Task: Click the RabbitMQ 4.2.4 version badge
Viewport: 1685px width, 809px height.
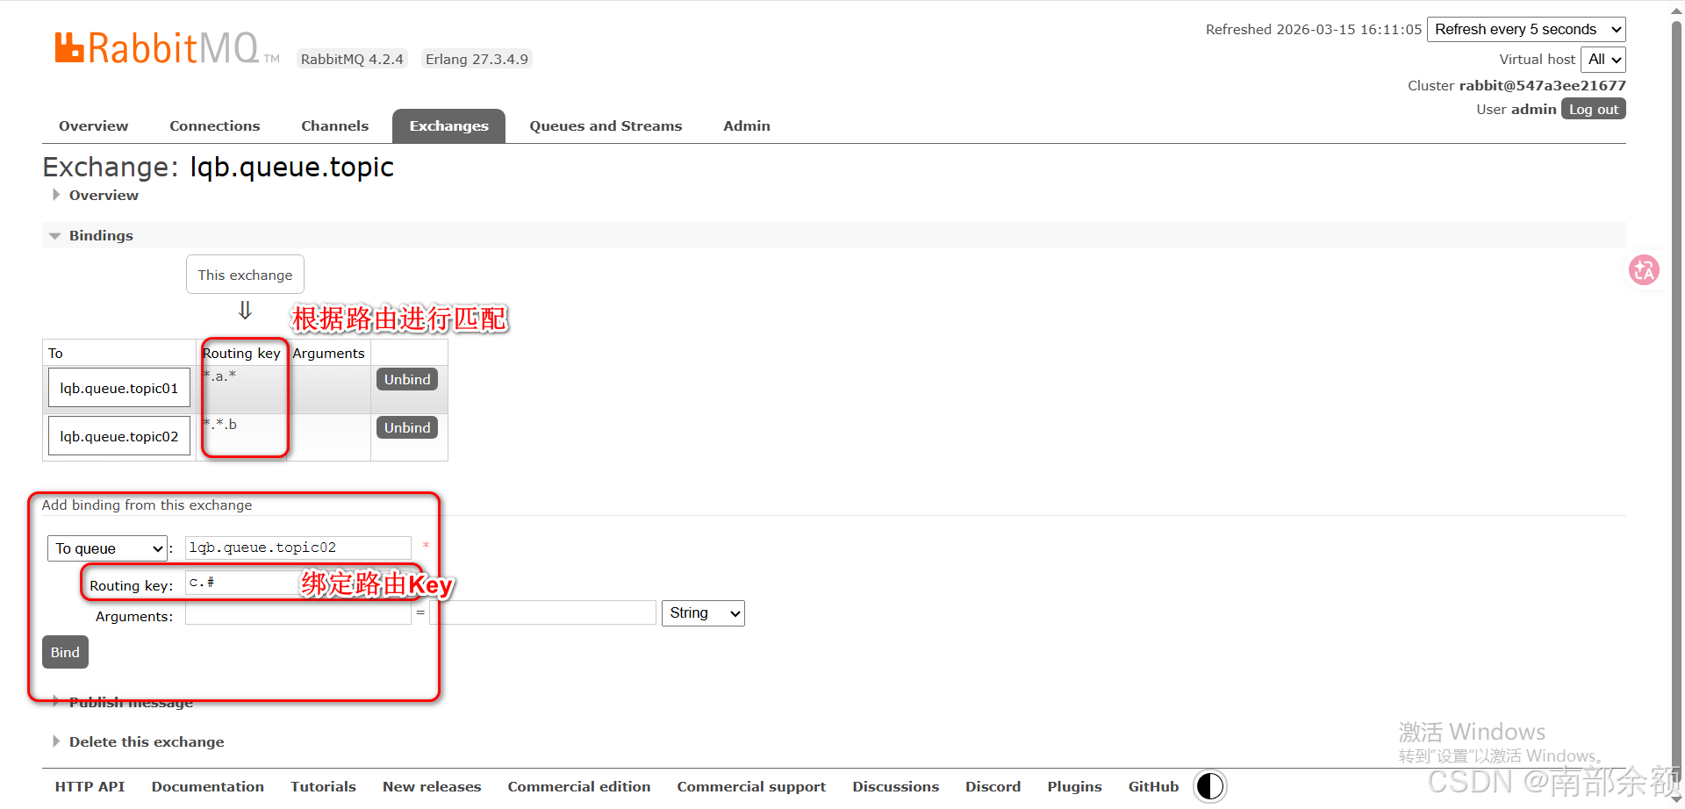Action: point(352,59)
